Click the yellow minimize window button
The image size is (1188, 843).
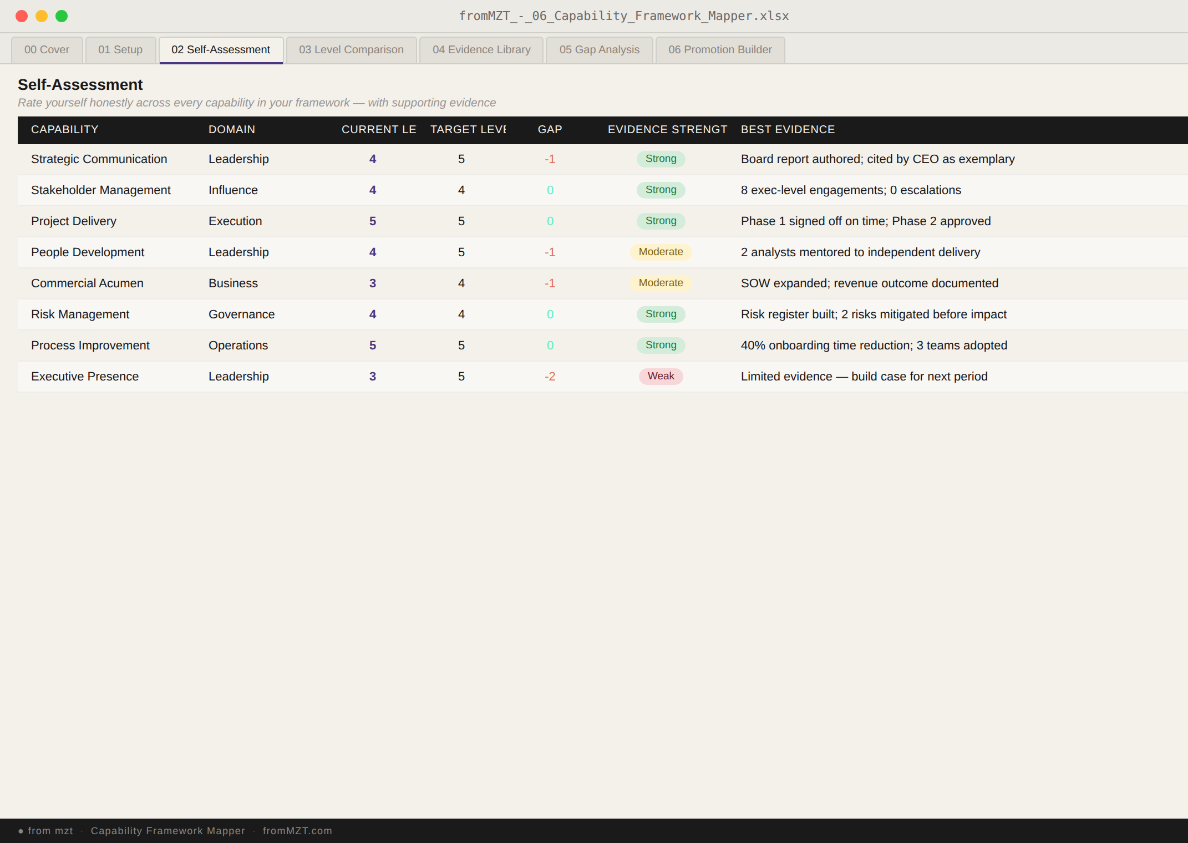[42, 16]
